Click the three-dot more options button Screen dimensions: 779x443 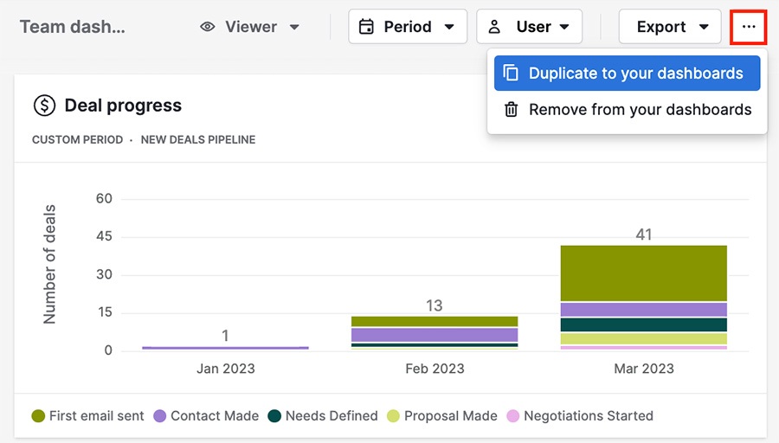tap(749, 27)
